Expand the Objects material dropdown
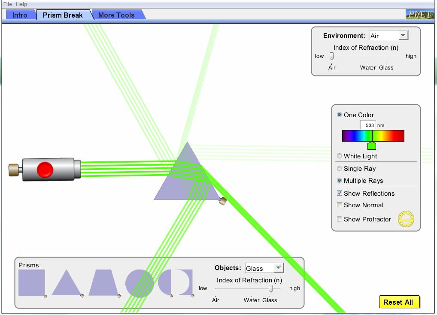 (x=264, y=268)
